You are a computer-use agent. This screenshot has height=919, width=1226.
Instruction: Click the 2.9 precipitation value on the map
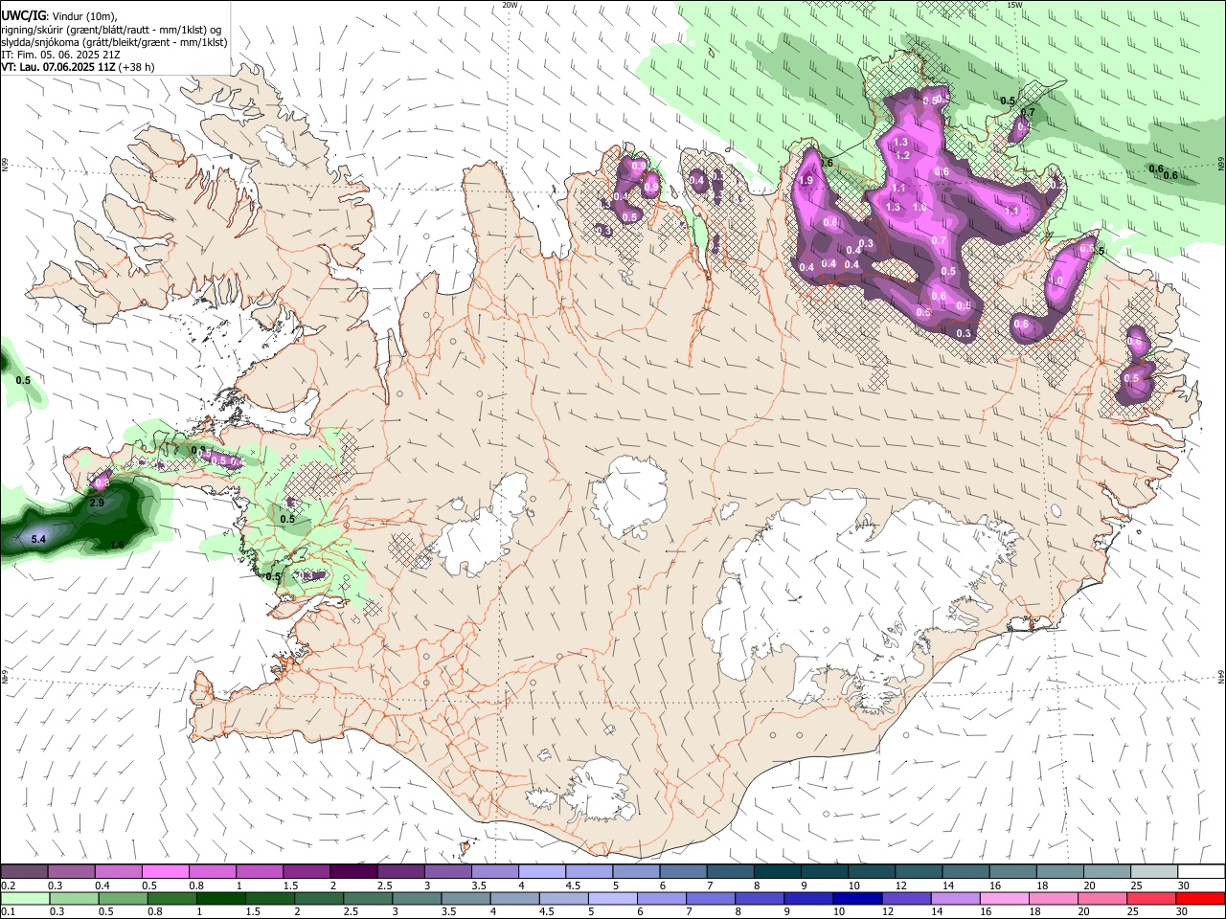97,503
